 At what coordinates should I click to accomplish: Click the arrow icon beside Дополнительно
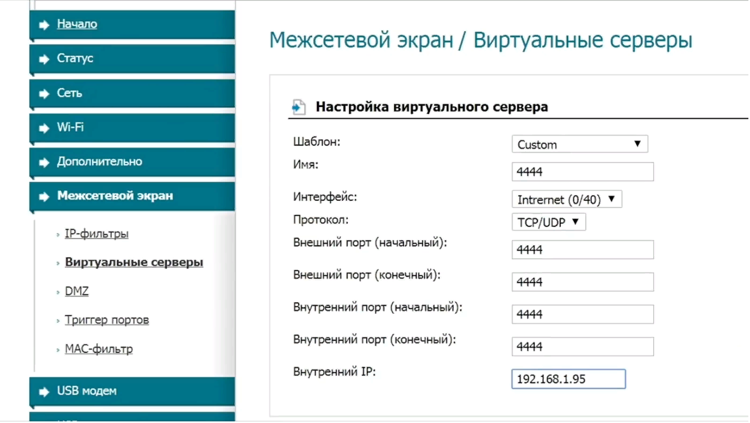pyautogui.click(x=44, y=162)
